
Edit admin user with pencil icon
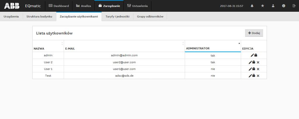pos(252,55)
